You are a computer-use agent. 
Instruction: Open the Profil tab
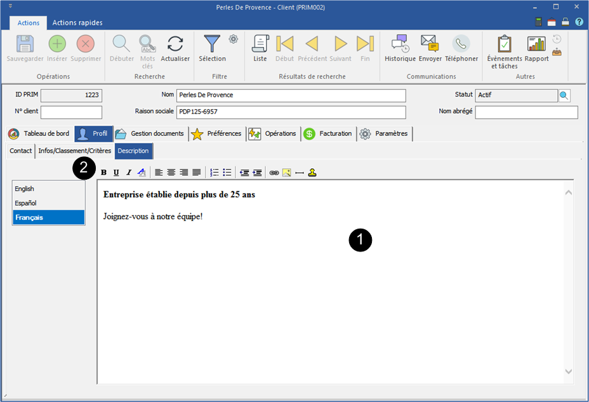[93, 134]
